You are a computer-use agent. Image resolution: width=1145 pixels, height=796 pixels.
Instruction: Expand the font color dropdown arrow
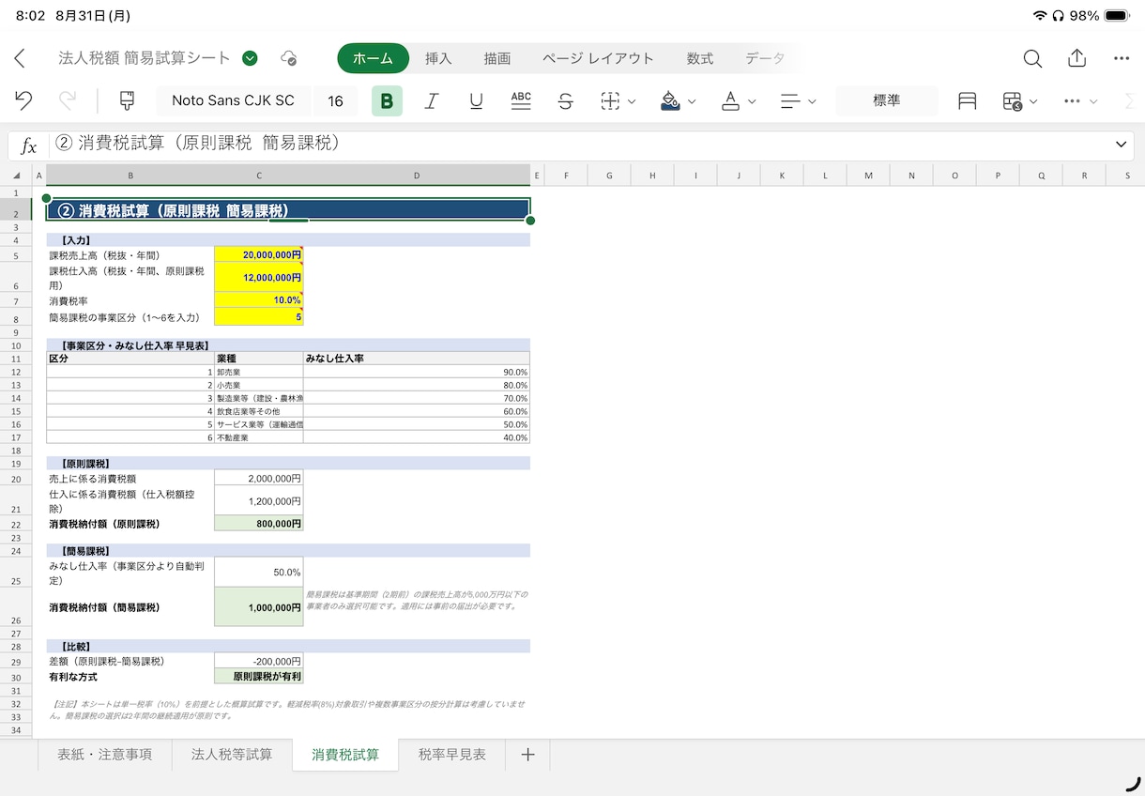753,101
